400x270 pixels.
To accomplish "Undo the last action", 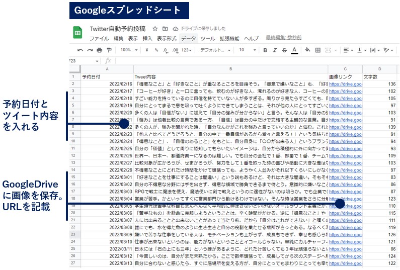I will coord(80,50).
